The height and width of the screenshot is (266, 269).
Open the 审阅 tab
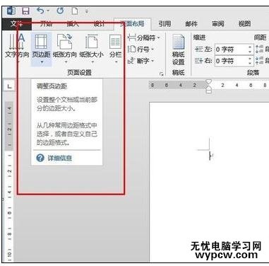pyautogui.click(x=218, y=24)
